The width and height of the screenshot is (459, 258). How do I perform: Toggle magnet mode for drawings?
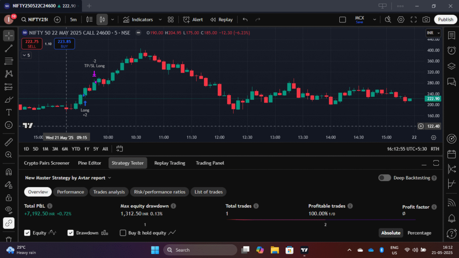coord(9,172)
